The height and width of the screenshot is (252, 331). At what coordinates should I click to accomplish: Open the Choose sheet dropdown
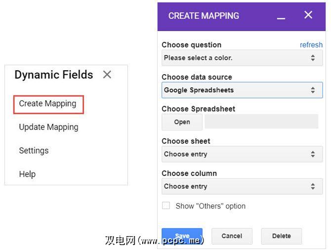point(242,154)
